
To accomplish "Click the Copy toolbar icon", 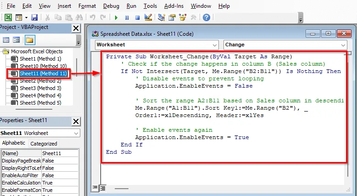I will 58,17.
